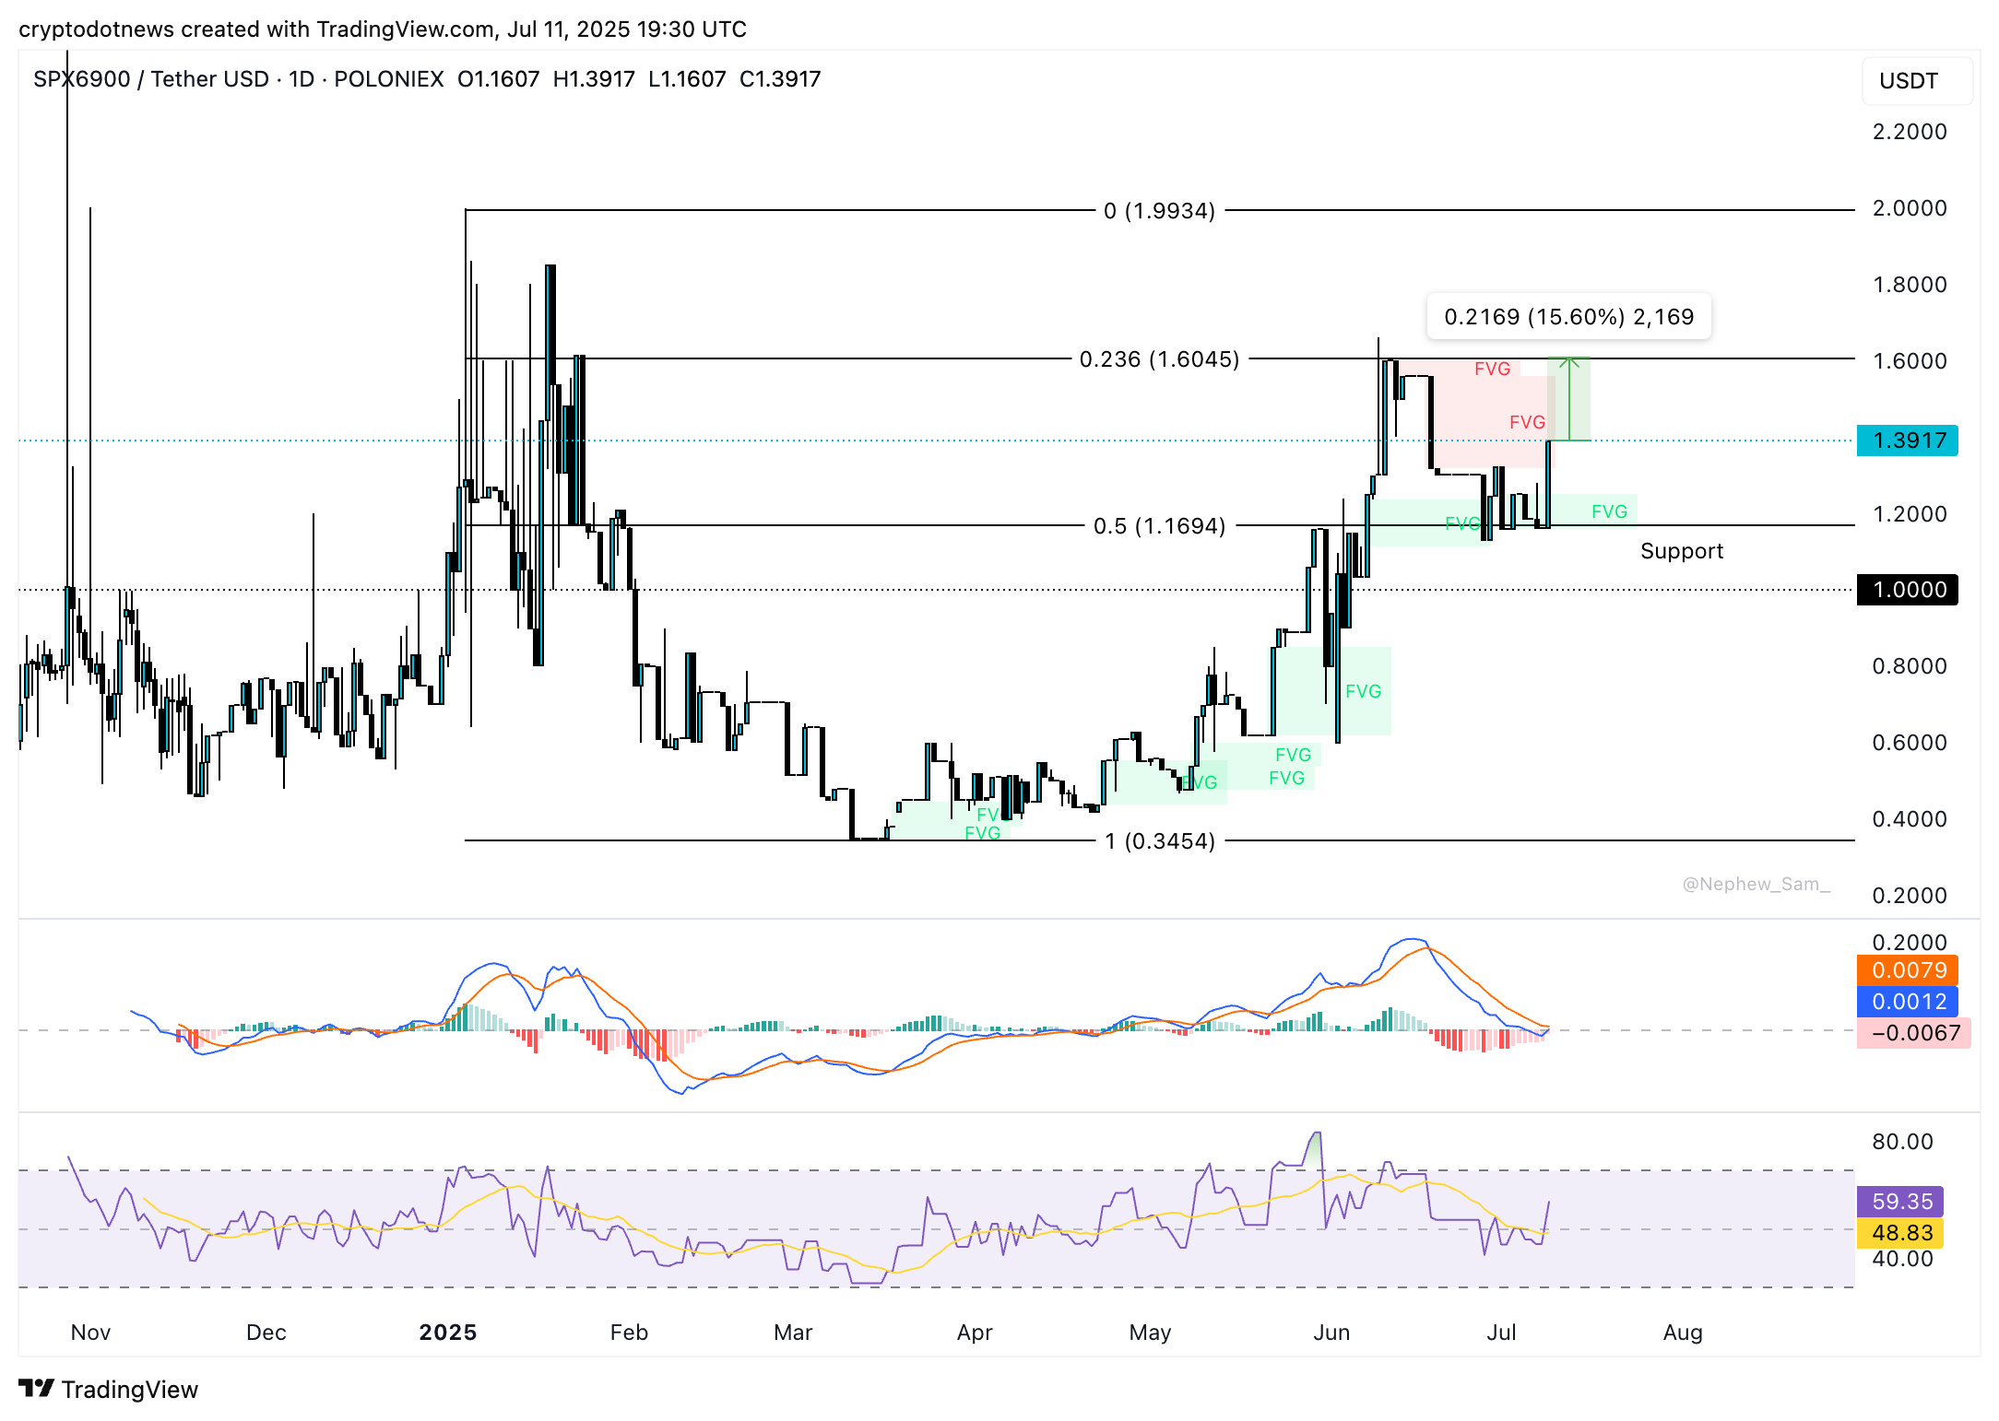Click the Jun label on time axis

pyautogui.click(x=1331, y=1333)
